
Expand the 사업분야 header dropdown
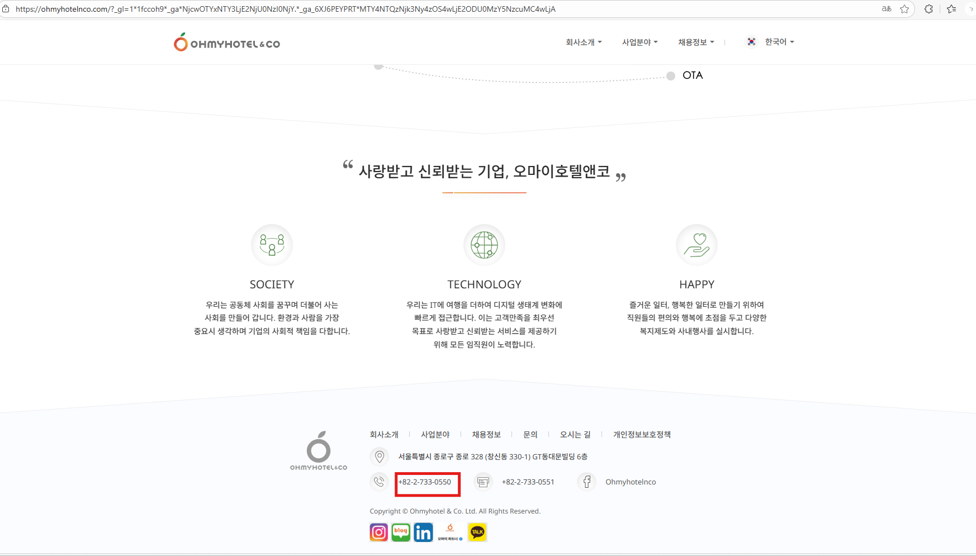[640, 42]
